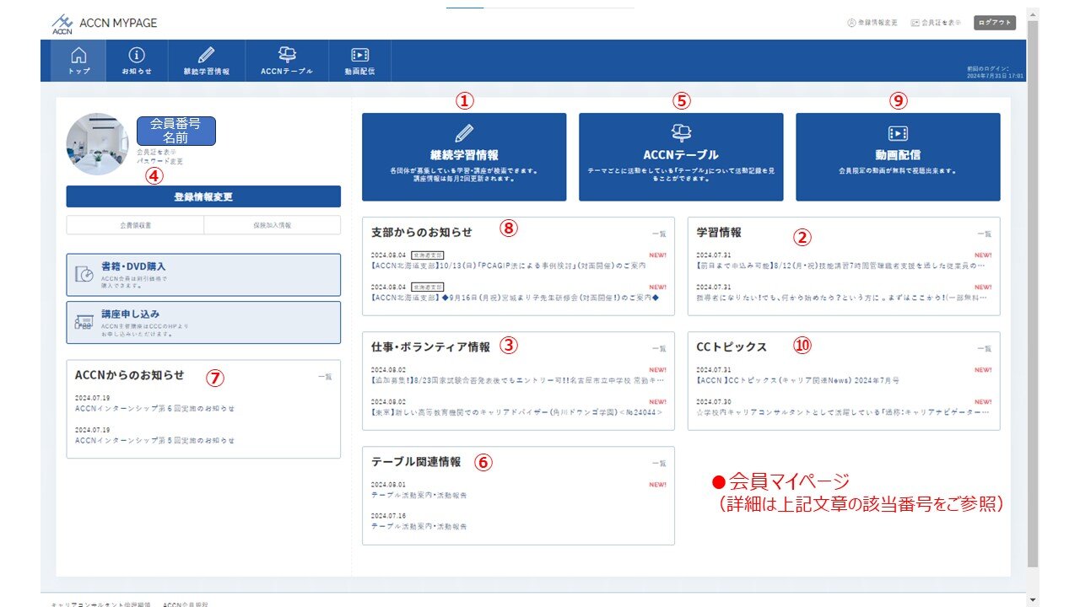1080x607 pixels.
Task: Click the テーブル関連情報 section heading
Action: [x=416, y=461]
